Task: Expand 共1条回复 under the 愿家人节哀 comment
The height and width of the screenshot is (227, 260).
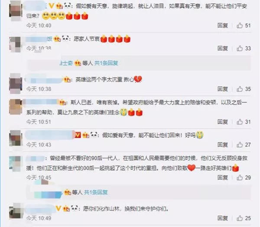Action: pyautogui.click(x=106, y=63)
